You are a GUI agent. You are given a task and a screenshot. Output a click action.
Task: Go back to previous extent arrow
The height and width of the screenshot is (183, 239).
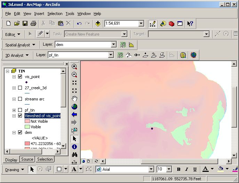[74, 114]
